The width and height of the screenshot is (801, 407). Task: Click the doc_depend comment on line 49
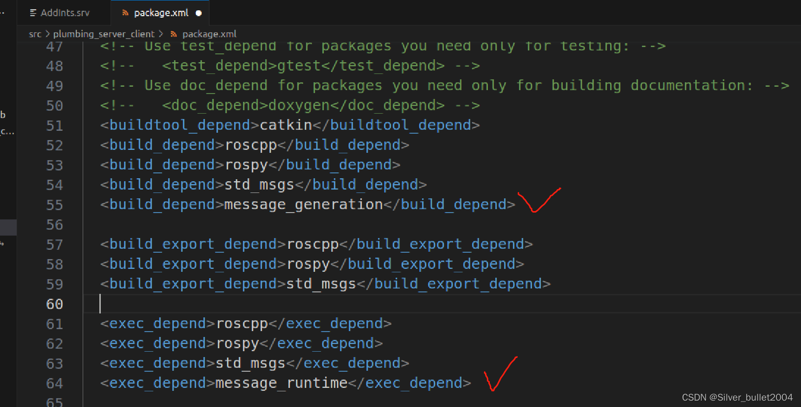(x=444, y=86)
